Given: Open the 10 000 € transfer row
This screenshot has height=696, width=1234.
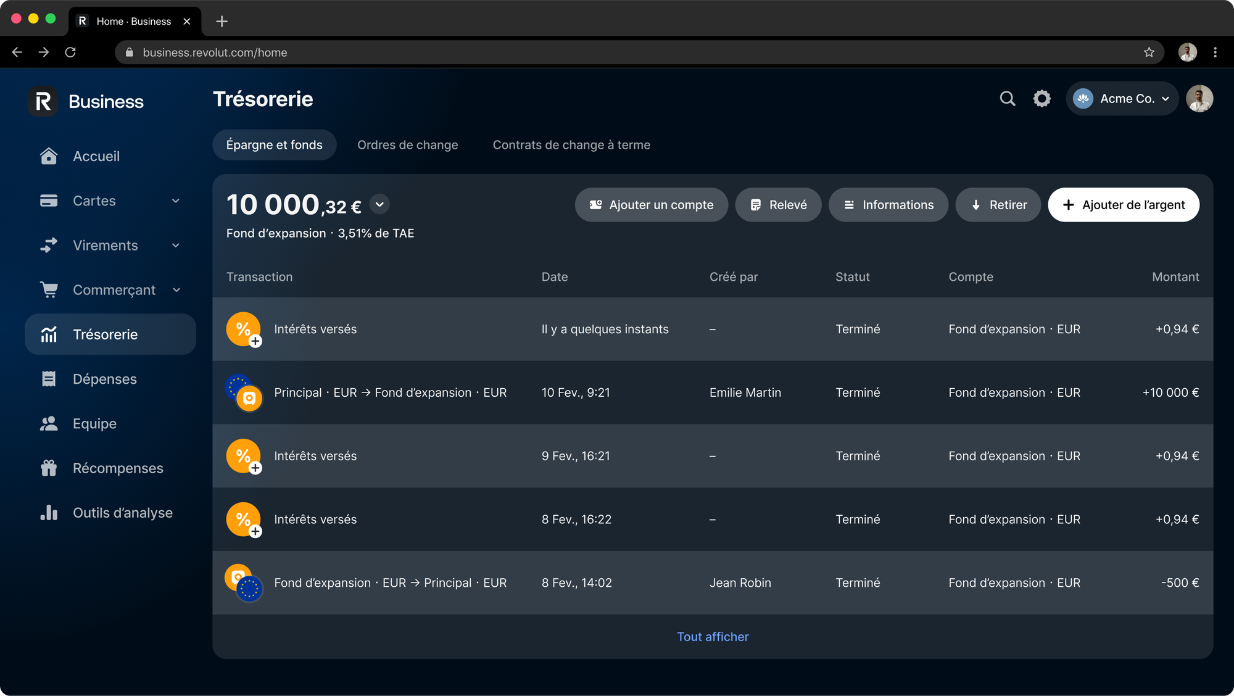Looking at the screenshot, I should pyautogui.click(x=712, y=392).
